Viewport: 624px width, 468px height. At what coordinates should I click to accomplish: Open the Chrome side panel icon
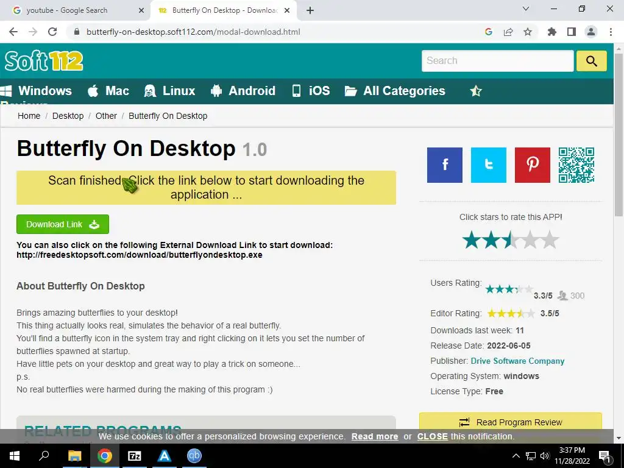(x=572, y=32)
